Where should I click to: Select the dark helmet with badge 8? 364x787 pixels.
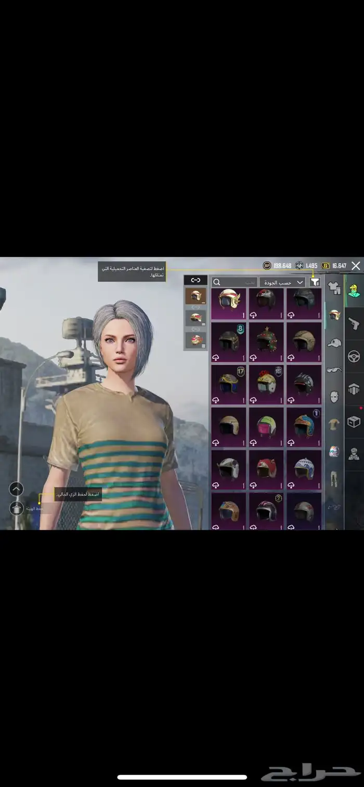tap(228, 342)
